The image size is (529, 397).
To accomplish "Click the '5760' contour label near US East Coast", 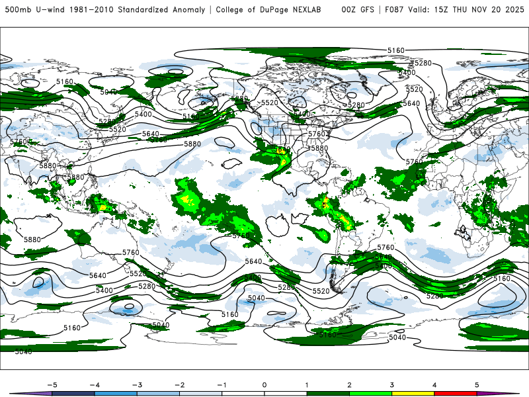I will pos(317,134).
